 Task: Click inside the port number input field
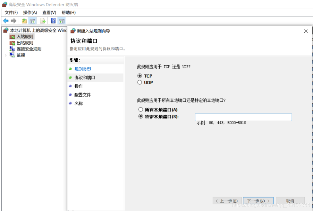tap(243, 117)
